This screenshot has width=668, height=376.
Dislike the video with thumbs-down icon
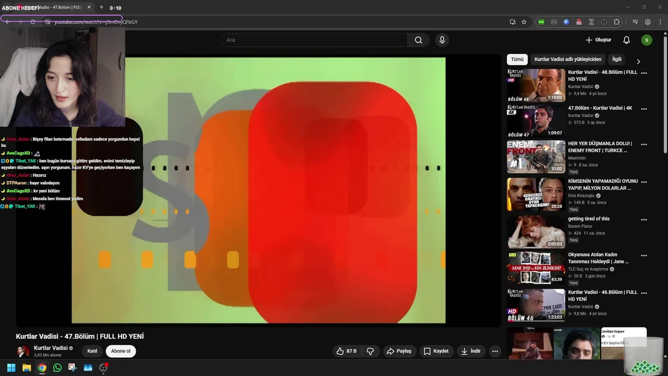tap(371, 351)
